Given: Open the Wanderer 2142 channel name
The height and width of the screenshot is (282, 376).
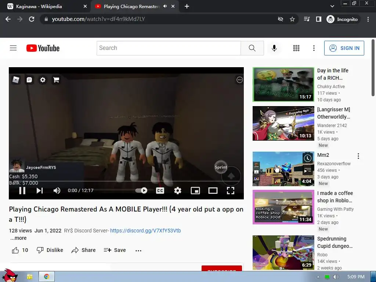Looking at the screenshot, I should (x=332, y=126).
